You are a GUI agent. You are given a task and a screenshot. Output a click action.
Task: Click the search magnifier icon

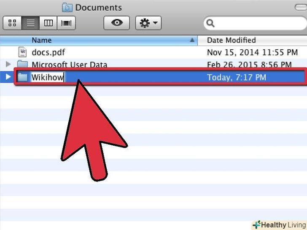coord(210,23)
